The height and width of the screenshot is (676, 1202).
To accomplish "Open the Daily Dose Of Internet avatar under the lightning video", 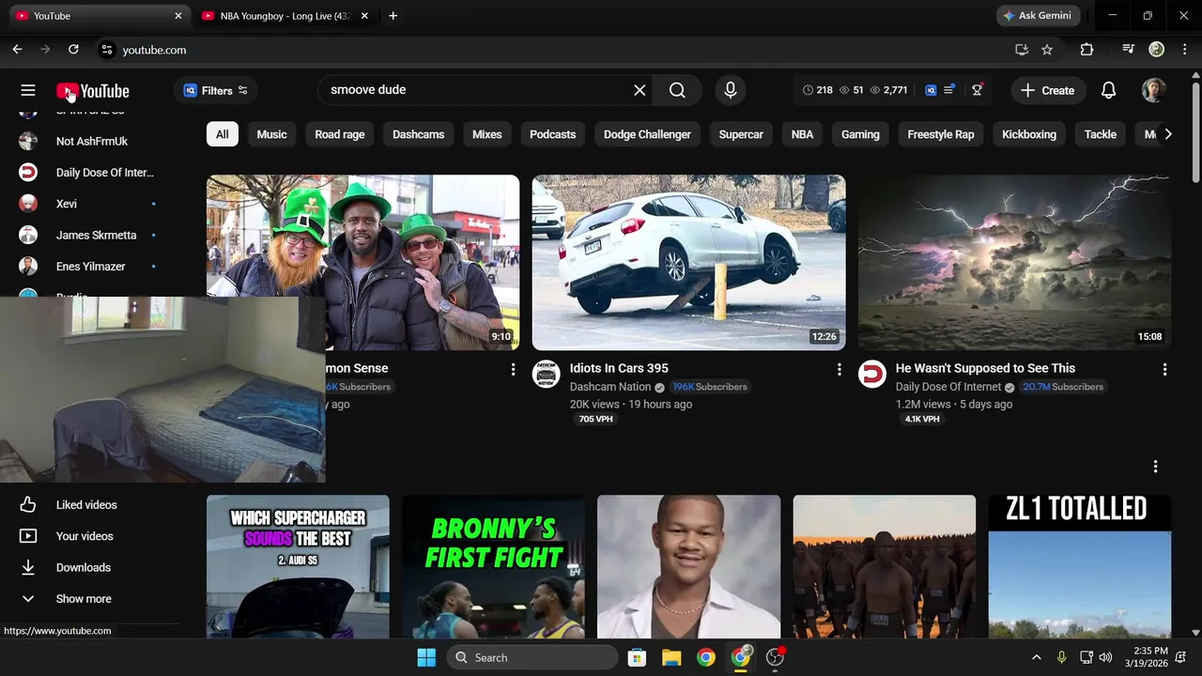I will click(x=871, y=374).
